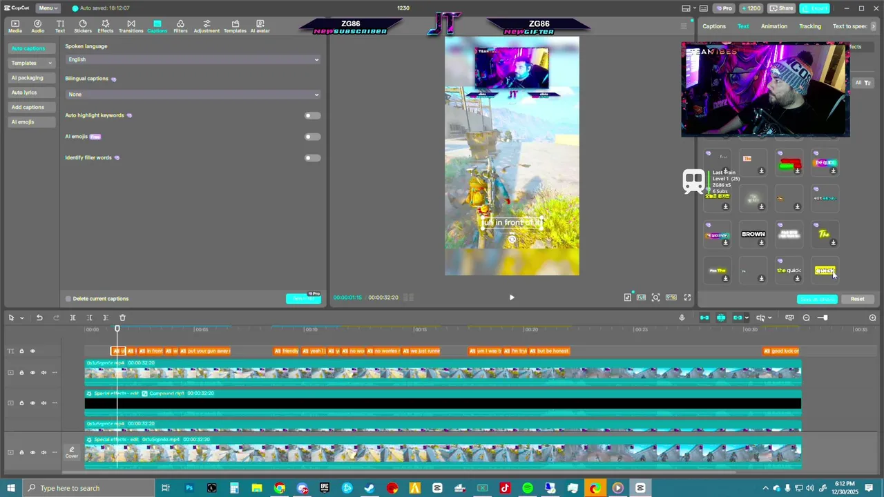
Task: Toggle Auto highlight keywords switch
Action: (312, 115)
